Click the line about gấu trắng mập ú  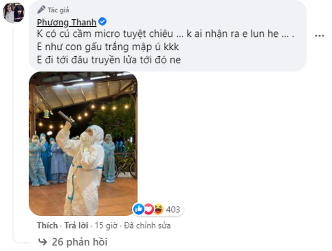pyautogui.click(x=108, y=47)
